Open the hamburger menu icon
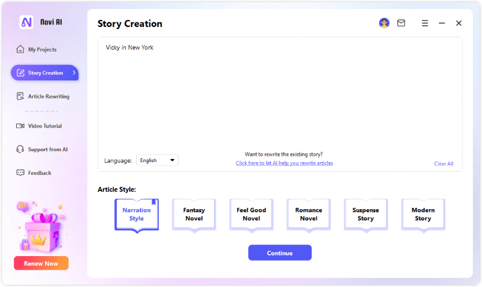482x287 pixels. 425,23
